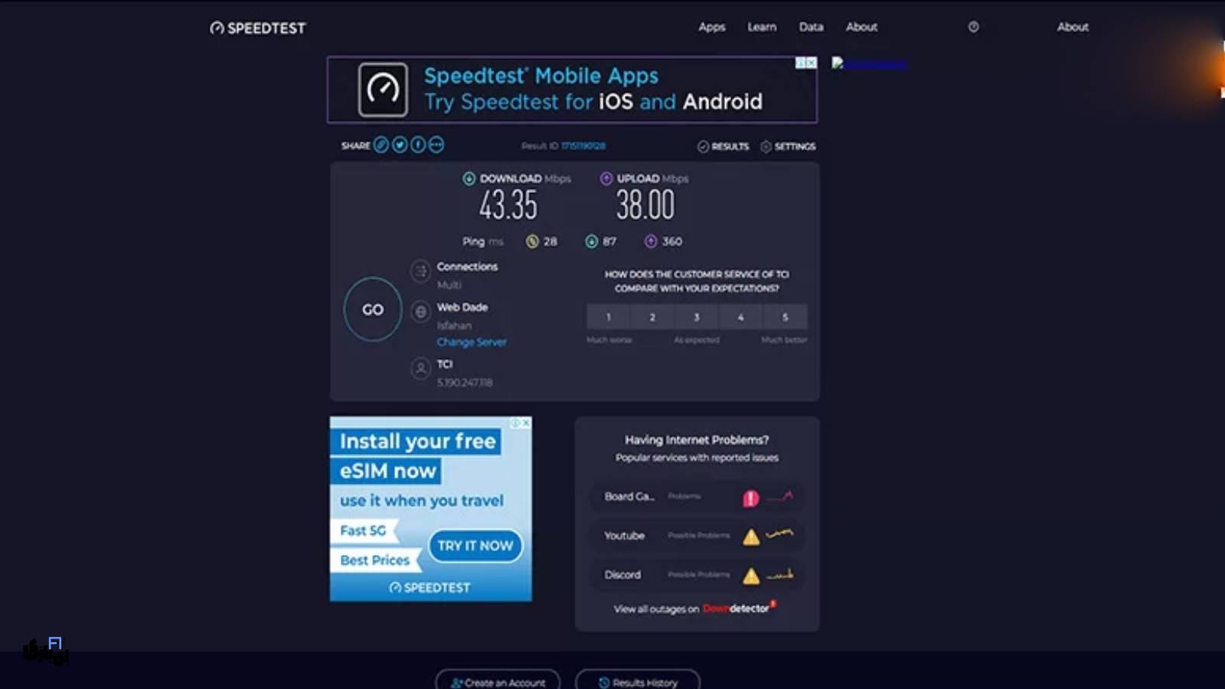
Task: Open the Youtube outage row
Action: click(697, 536)
